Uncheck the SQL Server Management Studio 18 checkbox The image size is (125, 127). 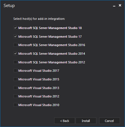pos(15,28)
